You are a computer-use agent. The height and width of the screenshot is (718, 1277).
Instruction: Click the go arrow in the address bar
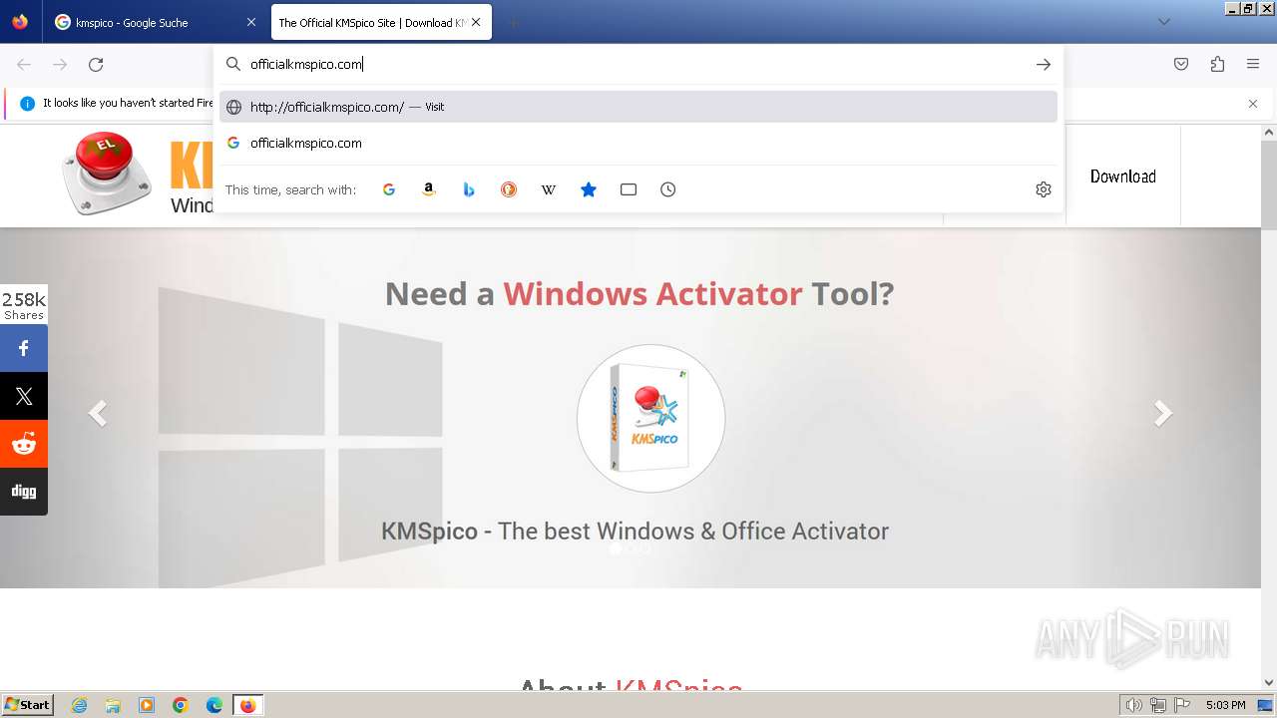tap(1043, 64)
